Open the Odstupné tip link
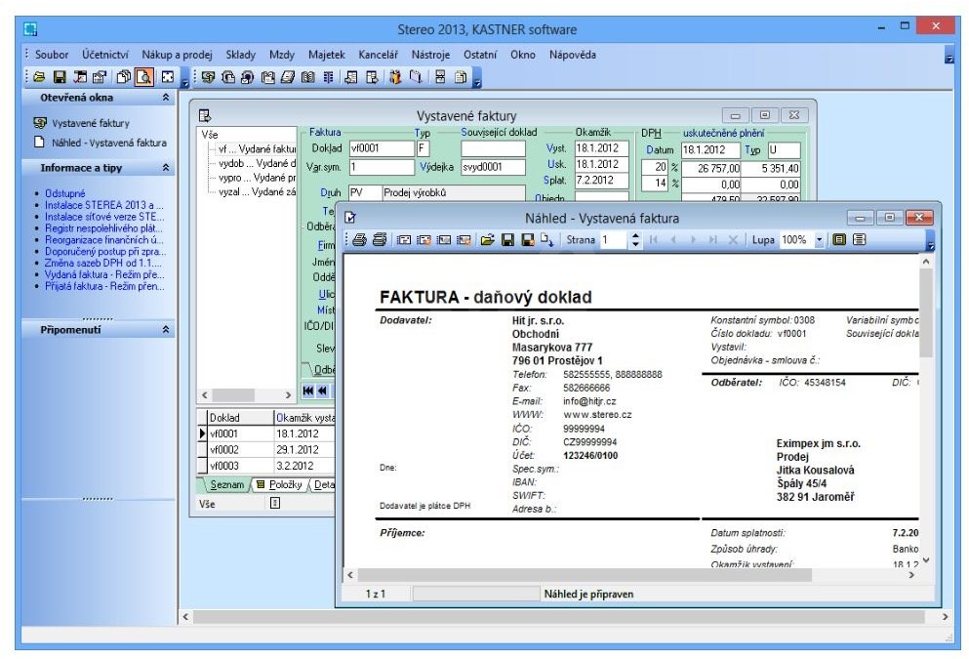Image resolution: width=969 pixels, height=659 pixels. [64, 193]
